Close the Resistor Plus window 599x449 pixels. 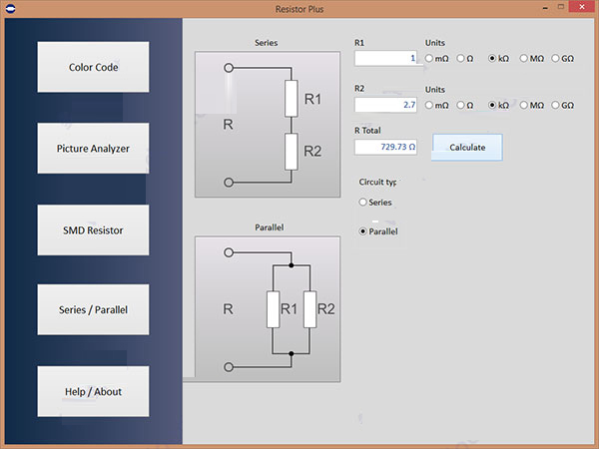coord(582,7)
